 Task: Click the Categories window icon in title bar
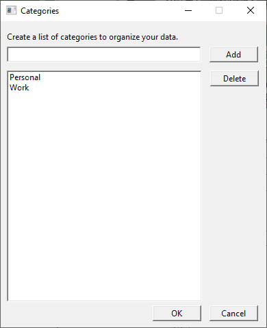click(12, 10)
